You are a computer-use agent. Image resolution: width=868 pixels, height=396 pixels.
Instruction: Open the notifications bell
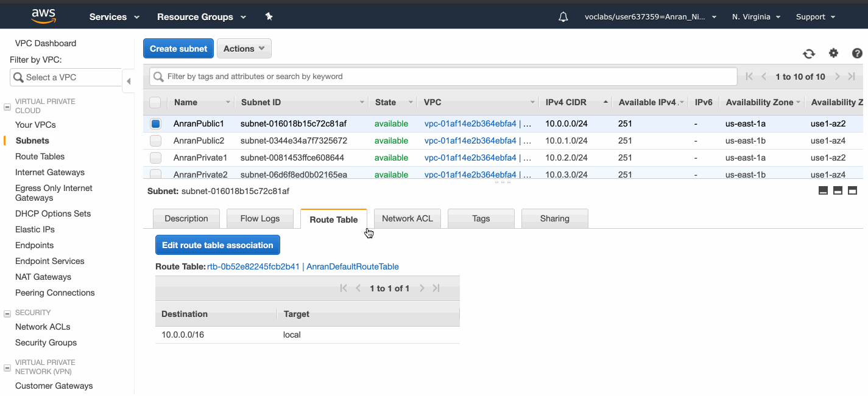(x=563, y=16)
